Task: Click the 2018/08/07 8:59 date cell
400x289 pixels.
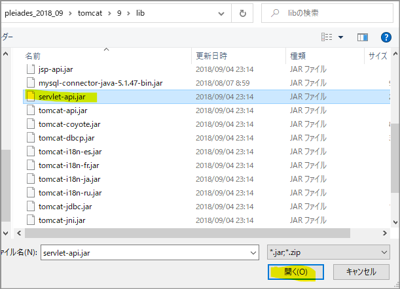Action: 223,83
